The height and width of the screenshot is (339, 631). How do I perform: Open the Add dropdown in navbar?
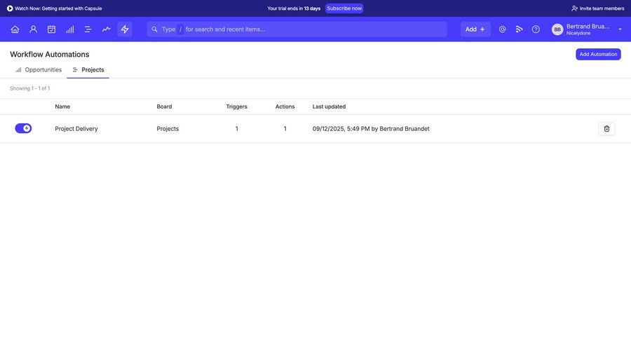pos(475,29)
